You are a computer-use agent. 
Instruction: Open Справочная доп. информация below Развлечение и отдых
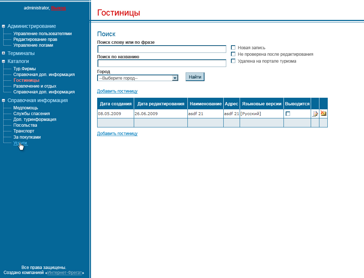[x=44, y=92]
